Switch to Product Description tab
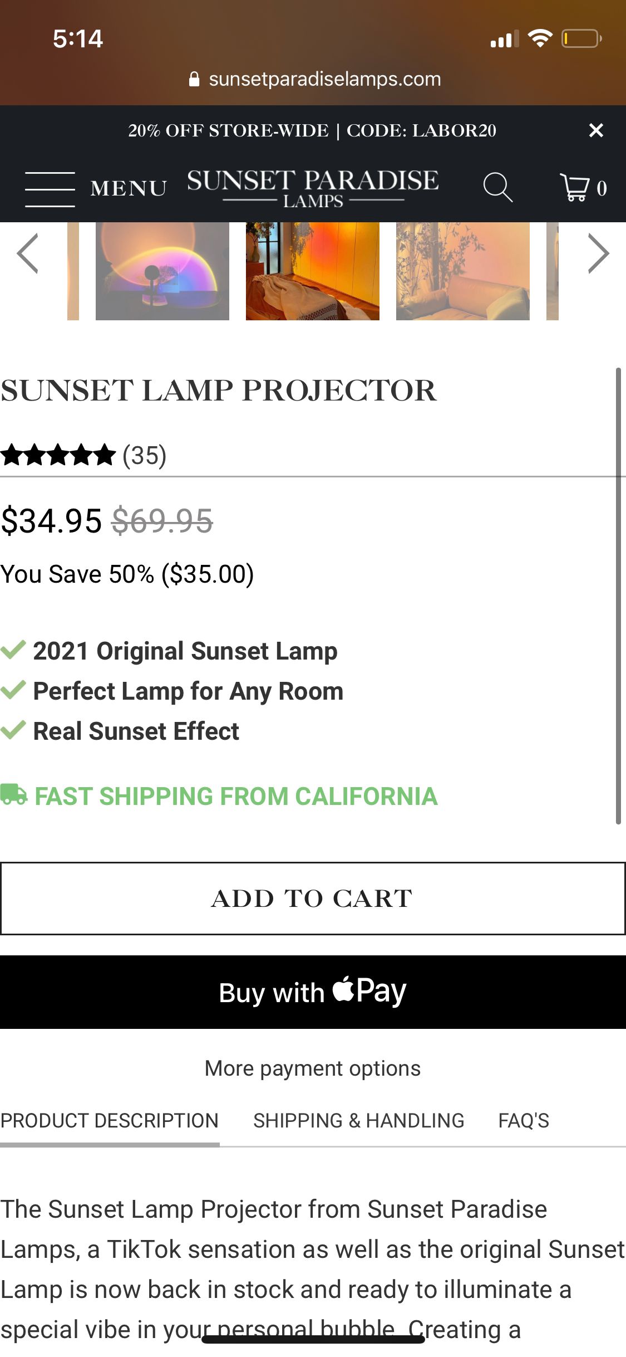Viewport: 626px width, 1357px height. [110, 1120]
